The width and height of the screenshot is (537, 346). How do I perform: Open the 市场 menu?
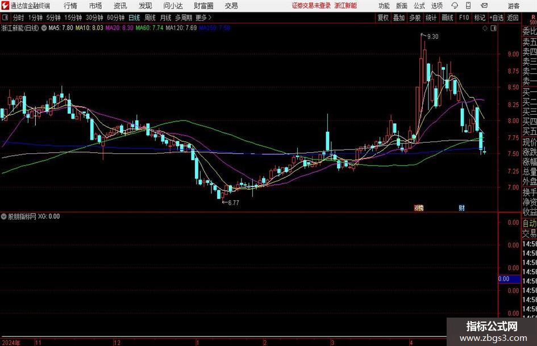pyautogui.click(x=95, y=6)
